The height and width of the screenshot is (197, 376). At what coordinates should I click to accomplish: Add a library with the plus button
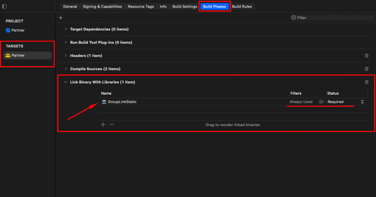tap(103, 125)
